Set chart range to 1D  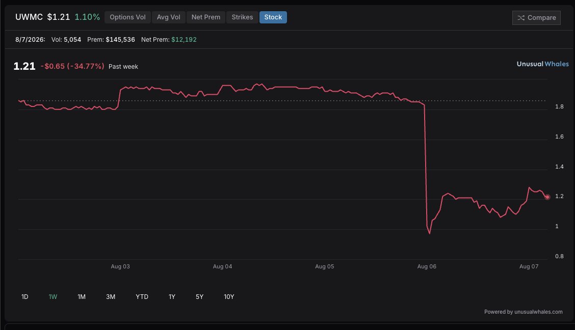pyautogui.click(x=25, y=297)
